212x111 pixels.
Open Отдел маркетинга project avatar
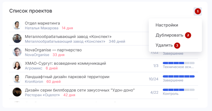(17, 25)
